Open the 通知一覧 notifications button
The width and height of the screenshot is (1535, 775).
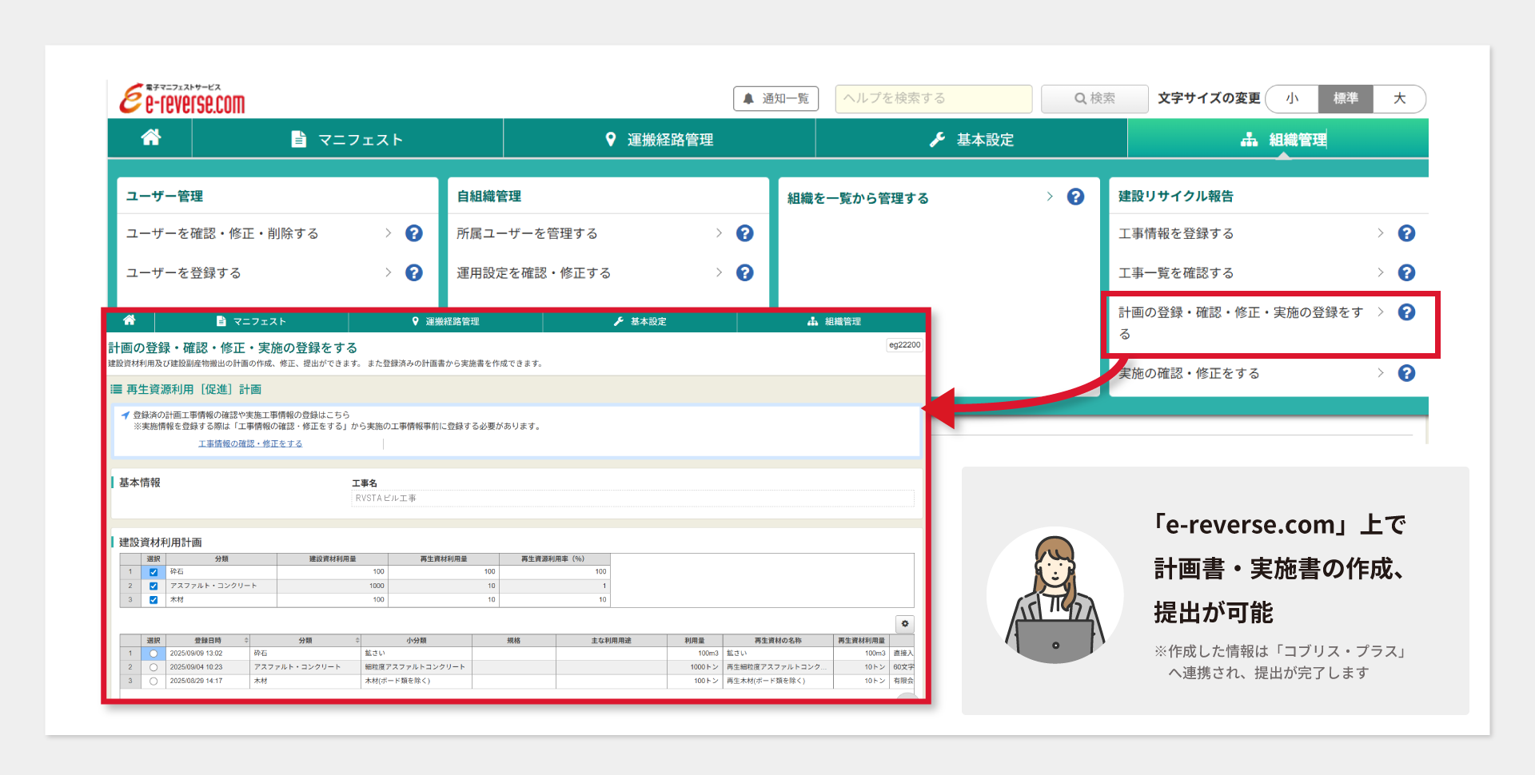(x=776, y=98)
